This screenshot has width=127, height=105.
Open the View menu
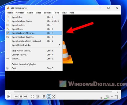64,13
